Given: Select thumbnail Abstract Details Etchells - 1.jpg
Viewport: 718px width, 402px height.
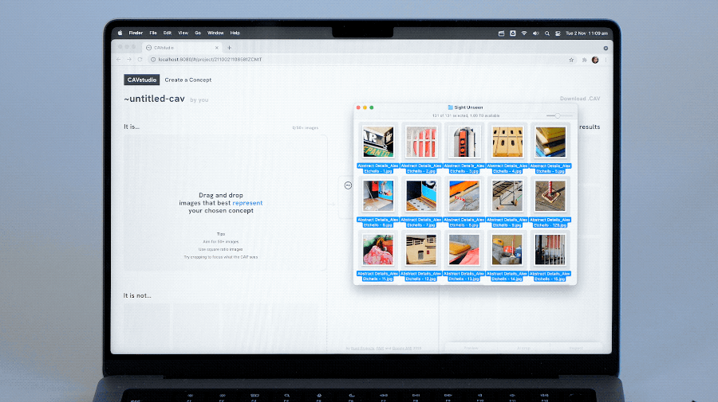Looking at the screenshot, I should coord(378,142).
